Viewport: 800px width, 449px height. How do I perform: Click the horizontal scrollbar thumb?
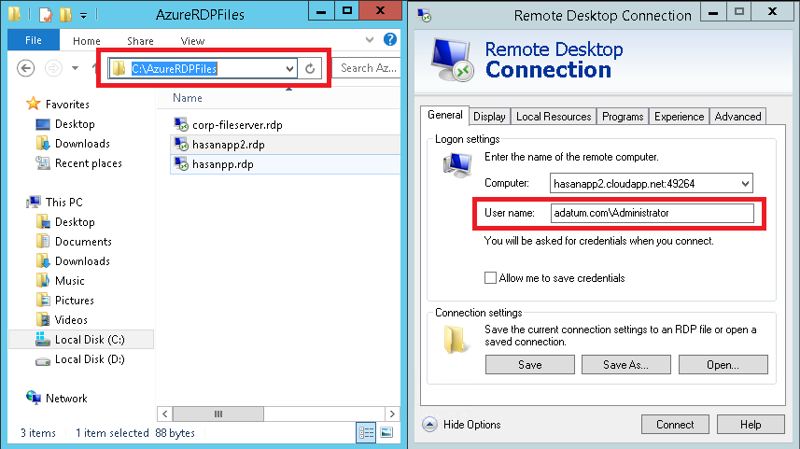218,414
